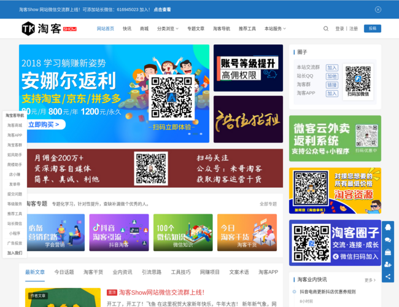The image size is (399, 307).
Task: Click 加入 button beside 本站交流群
Action: [332, 68]
